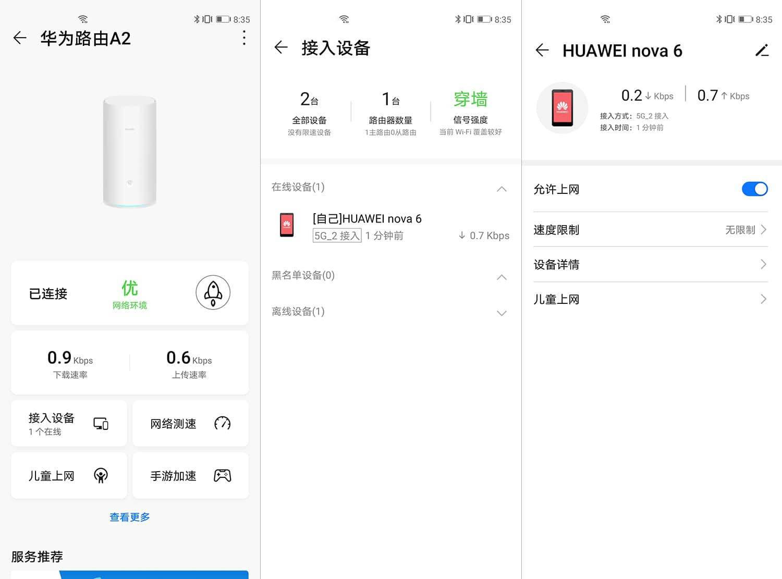Screen dimensions: 782x579
Task: Tap the red phone icon in online list
Action: [287, 225]
